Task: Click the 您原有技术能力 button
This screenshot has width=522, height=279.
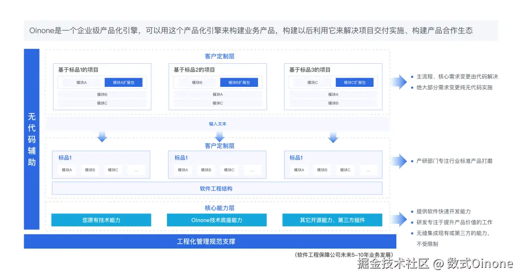Action: pyautogui.click(x=101, y=220)
